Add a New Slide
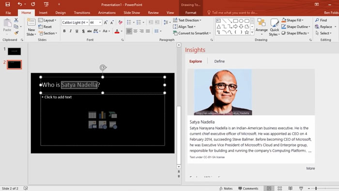This screenshot has width=339, height=191. point(31,27)
